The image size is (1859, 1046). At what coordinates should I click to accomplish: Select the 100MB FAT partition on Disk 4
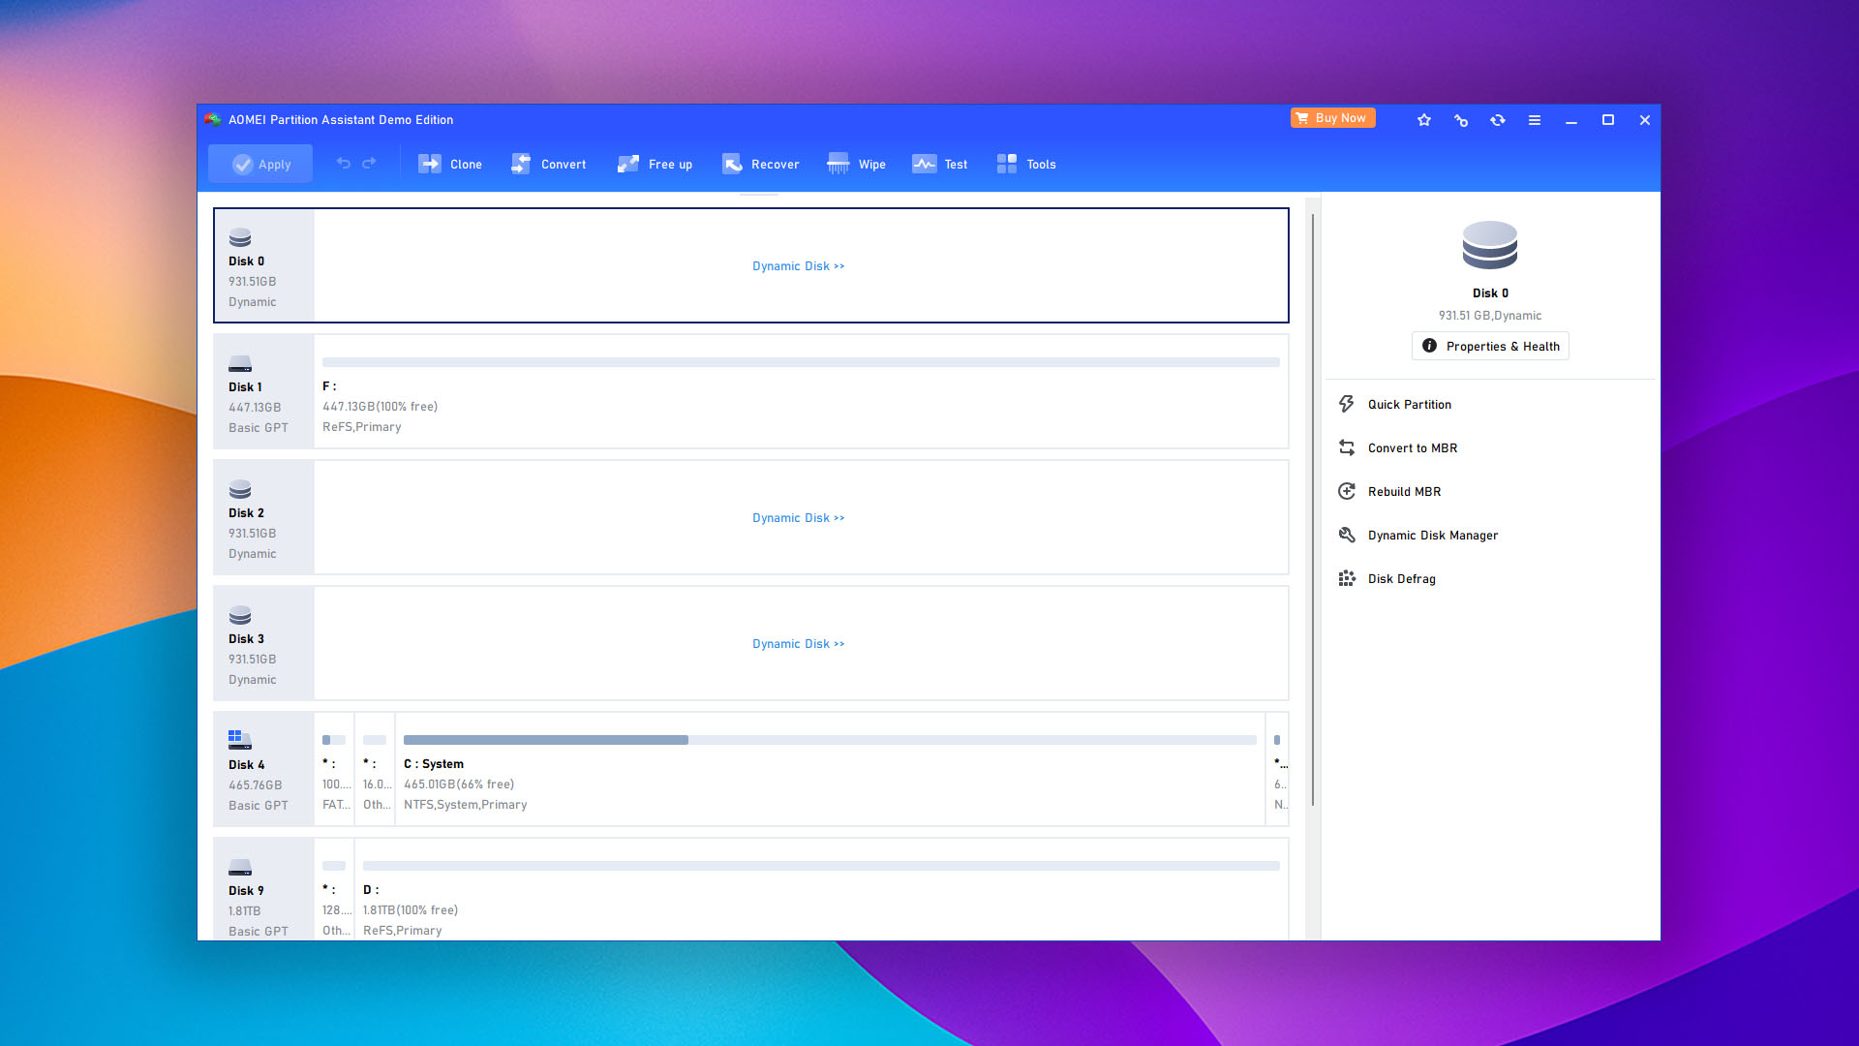tap(334, 769)
